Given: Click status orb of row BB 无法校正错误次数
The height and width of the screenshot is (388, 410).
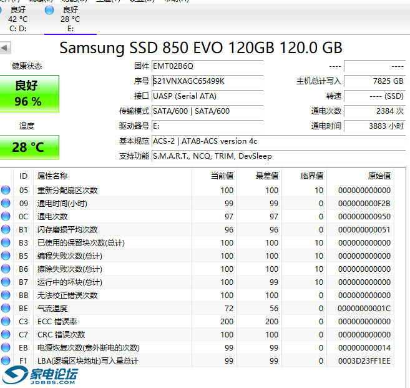Looking at the screenshot, I should coord(6,295).
